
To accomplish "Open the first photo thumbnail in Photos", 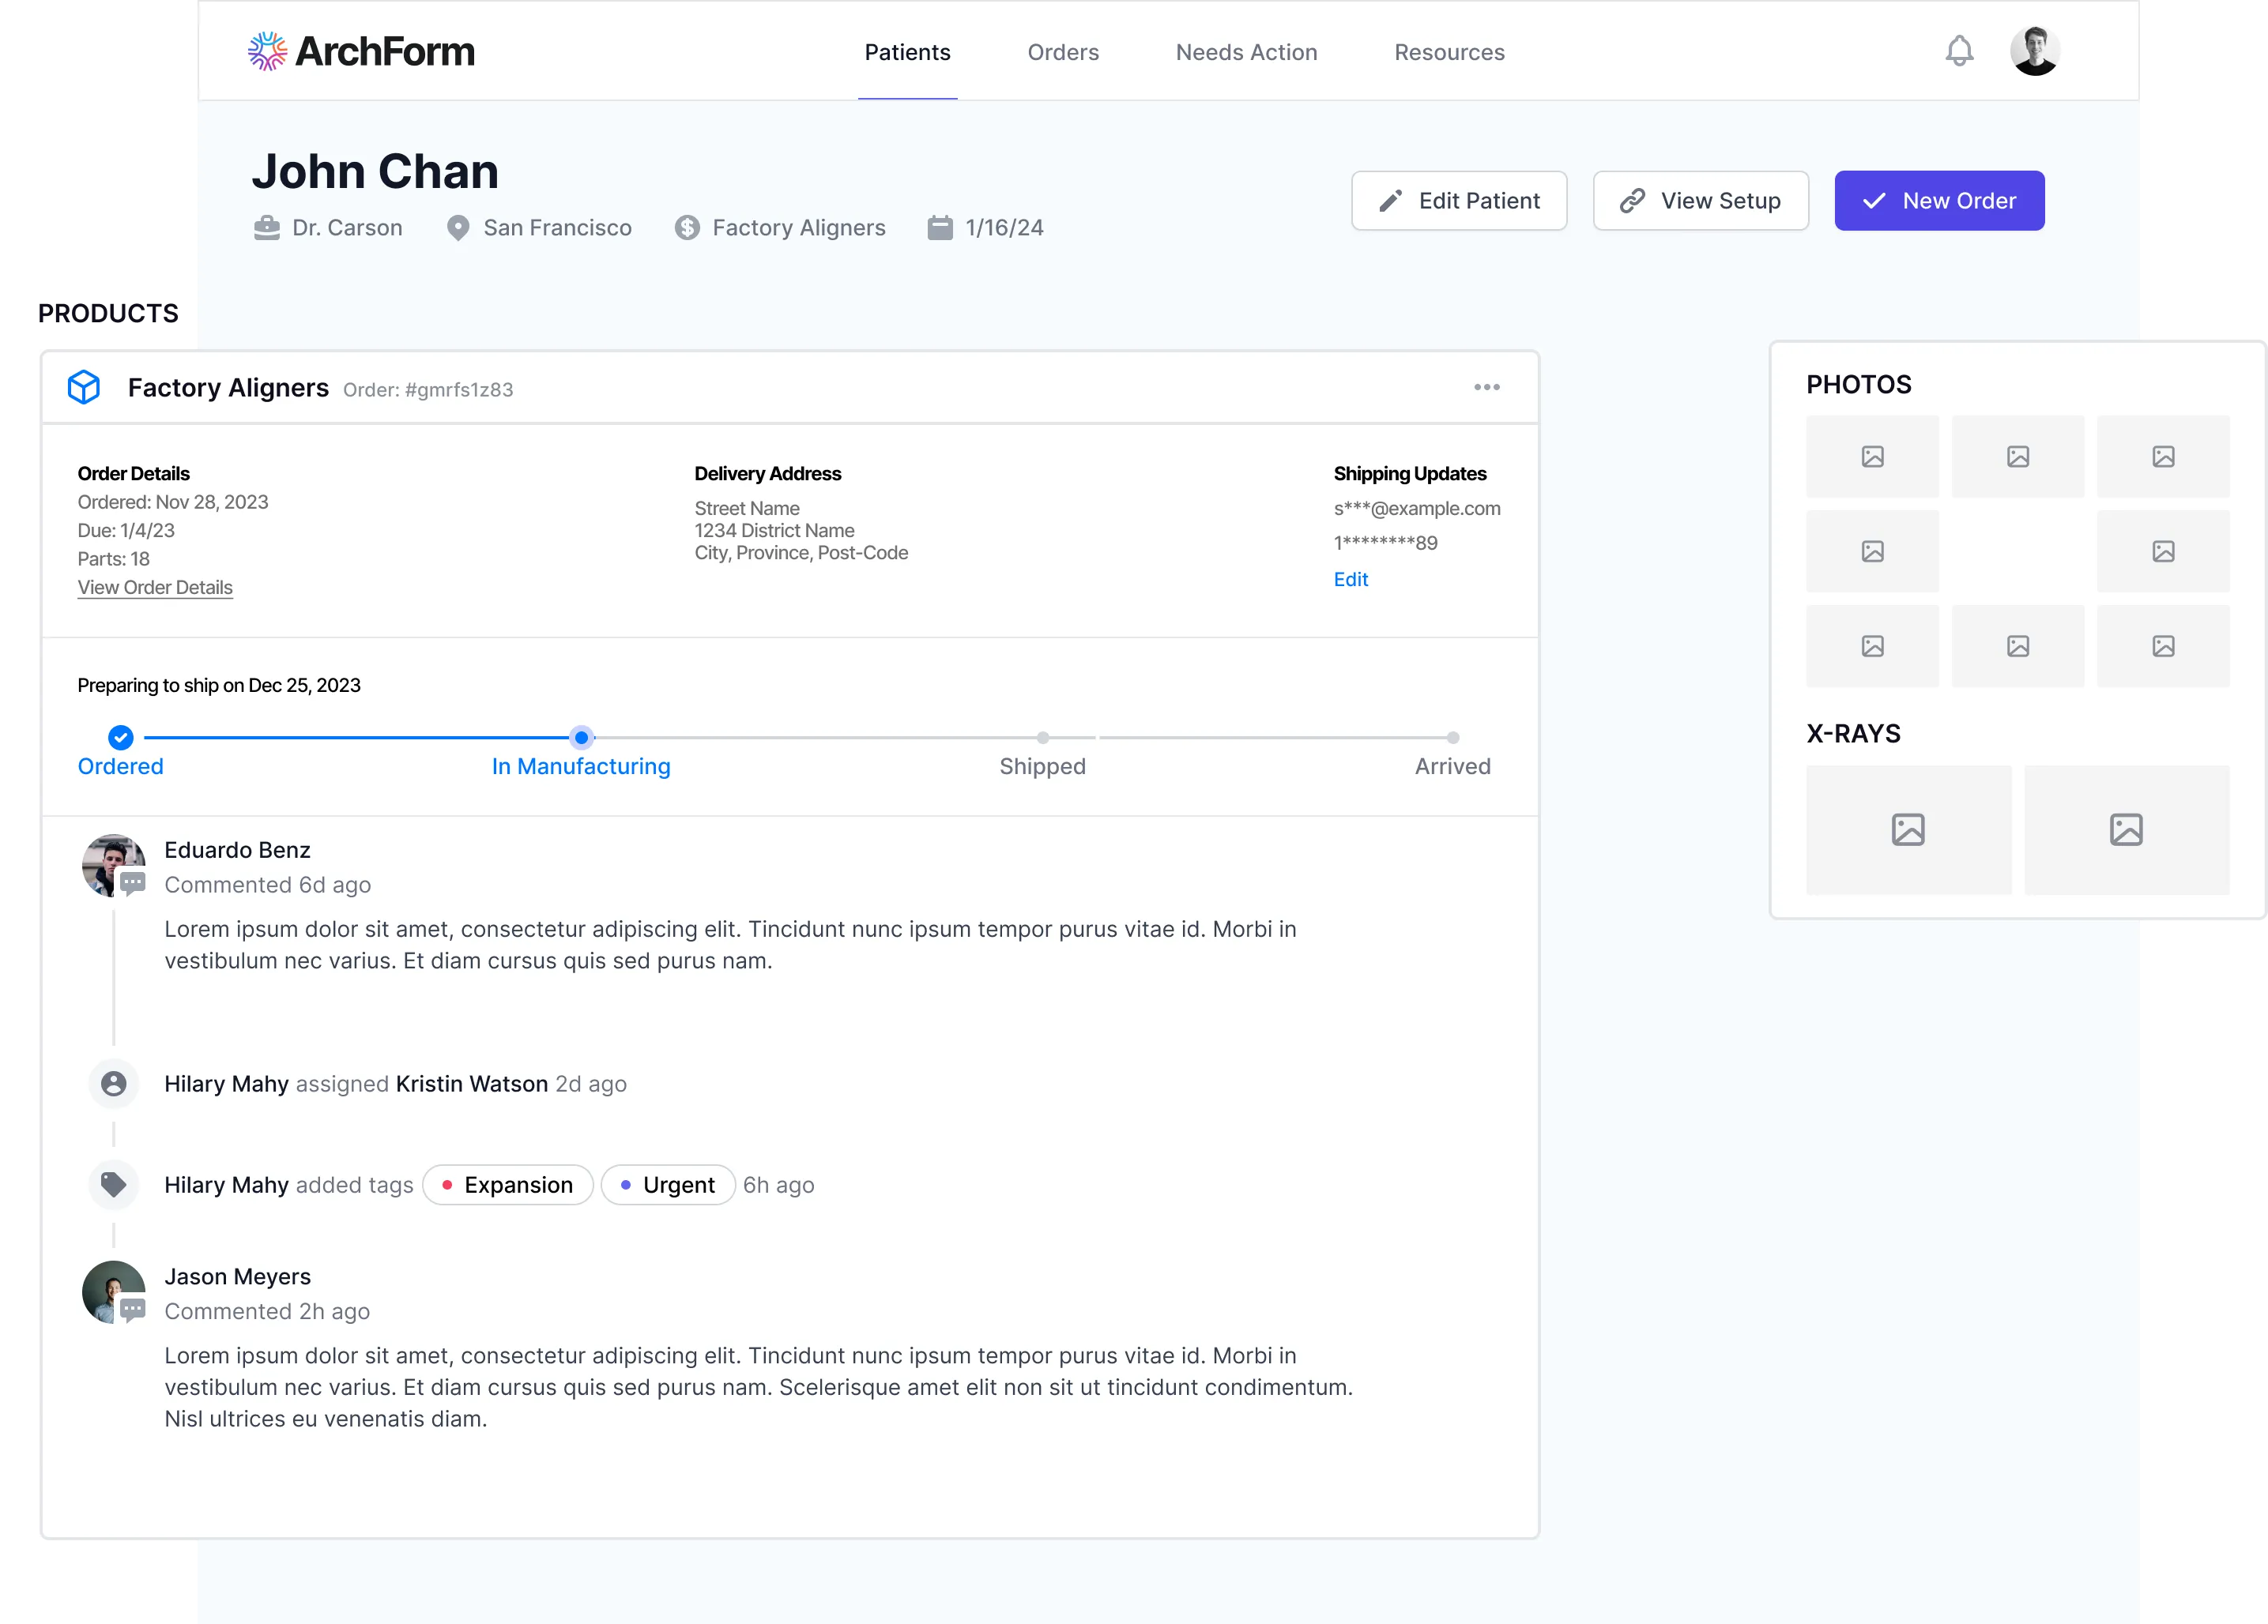I will click(x=1872, y=457).
